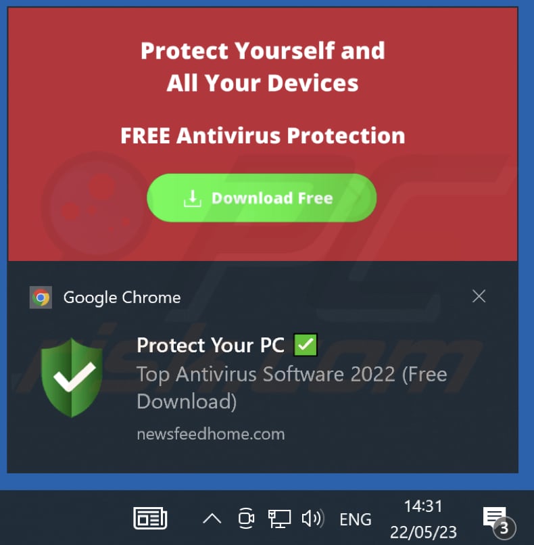Viewport: 534px width, 545px height.
Task: Click the green shield checkmark icon
Action: click(72, 378)
